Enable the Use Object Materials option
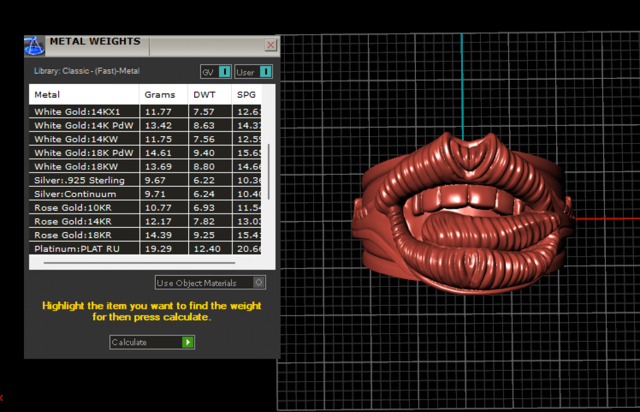Viewport: 640px width, 412px height. [259, 283]
